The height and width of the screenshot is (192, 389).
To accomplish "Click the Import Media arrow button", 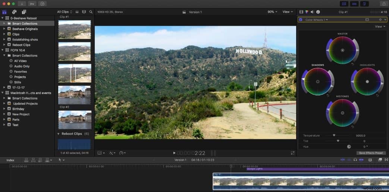I will (22, 4).
